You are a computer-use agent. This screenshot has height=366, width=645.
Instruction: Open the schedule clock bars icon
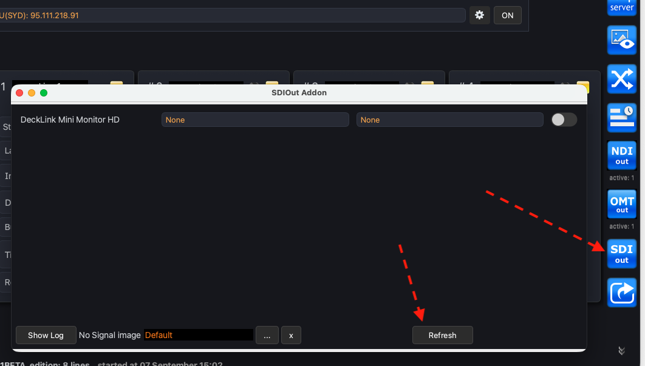tap(621, 118)
